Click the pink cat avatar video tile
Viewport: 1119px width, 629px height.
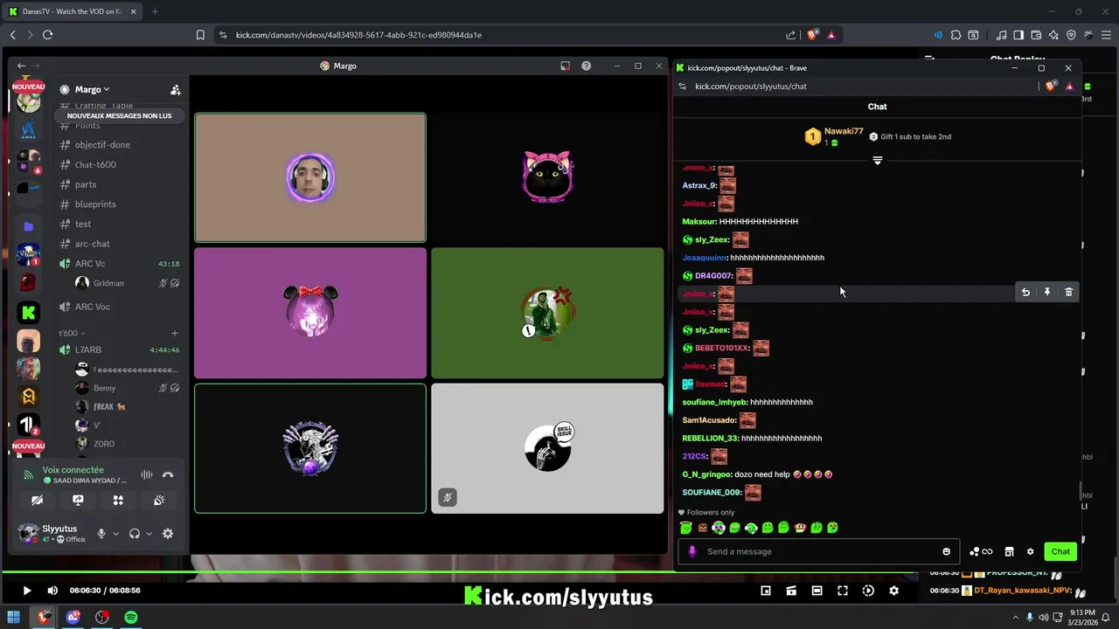click(547, 177)
